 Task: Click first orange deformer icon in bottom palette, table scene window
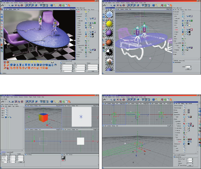(12, 68)
